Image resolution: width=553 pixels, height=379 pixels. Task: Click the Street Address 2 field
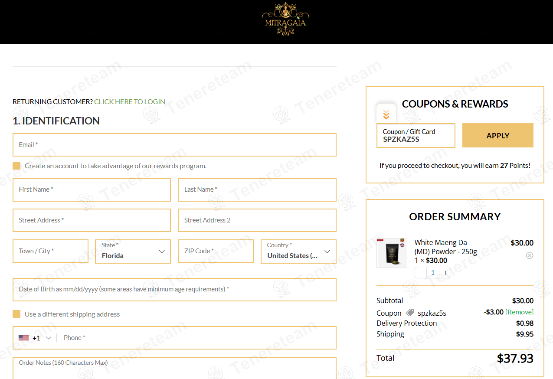tap(257, 220)
